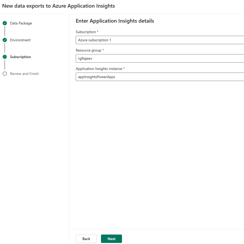Click the Environment step green checkmark icon
This screenshot has height=244, width=244.
pos(5,40)
